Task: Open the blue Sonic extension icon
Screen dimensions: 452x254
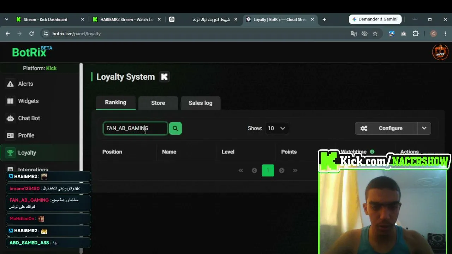Action: coord(392,34)
